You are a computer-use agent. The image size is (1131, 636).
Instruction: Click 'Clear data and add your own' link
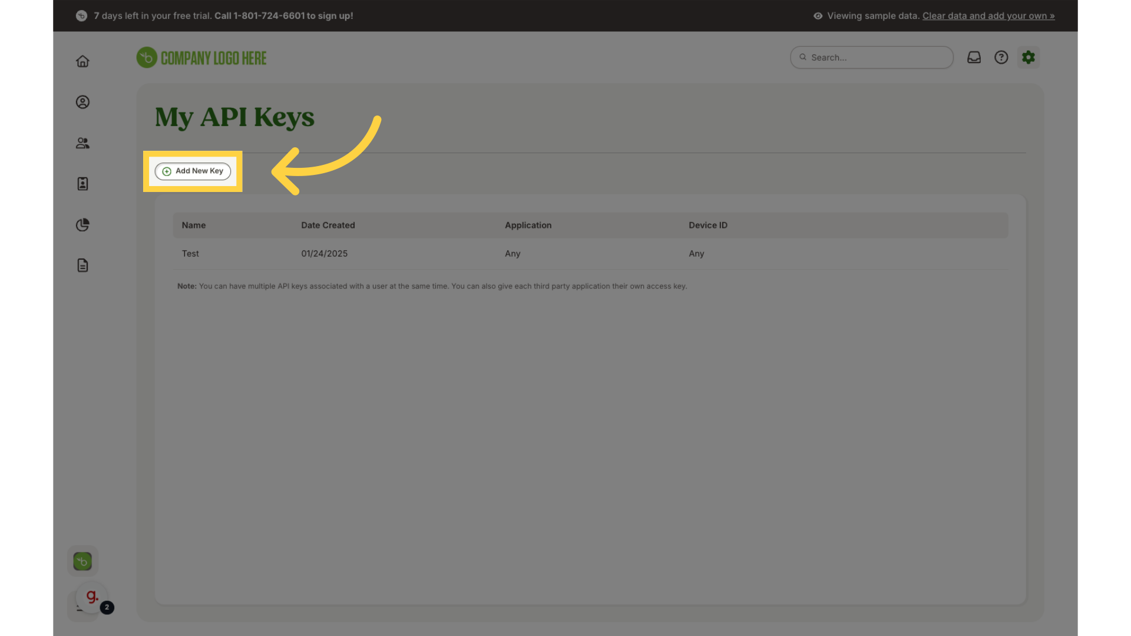(988, 16)
